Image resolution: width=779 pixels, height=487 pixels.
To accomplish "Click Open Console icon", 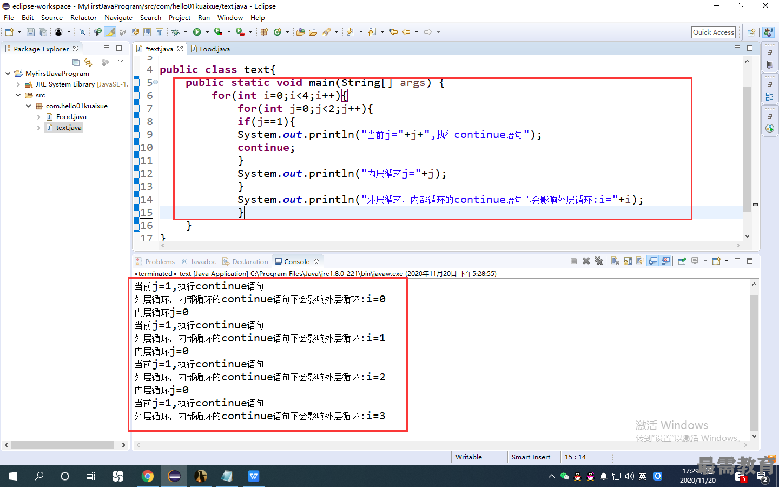I will [717, 261].
